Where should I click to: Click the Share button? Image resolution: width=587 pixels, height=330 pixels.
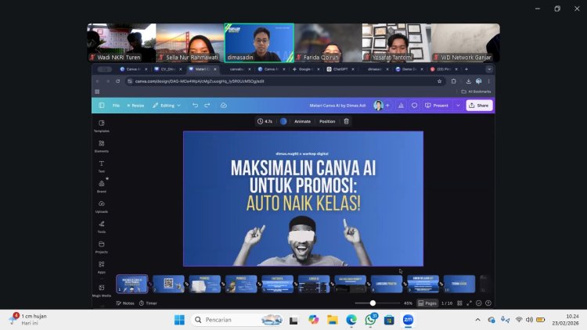pyautogui.click(x=479, y=106)
